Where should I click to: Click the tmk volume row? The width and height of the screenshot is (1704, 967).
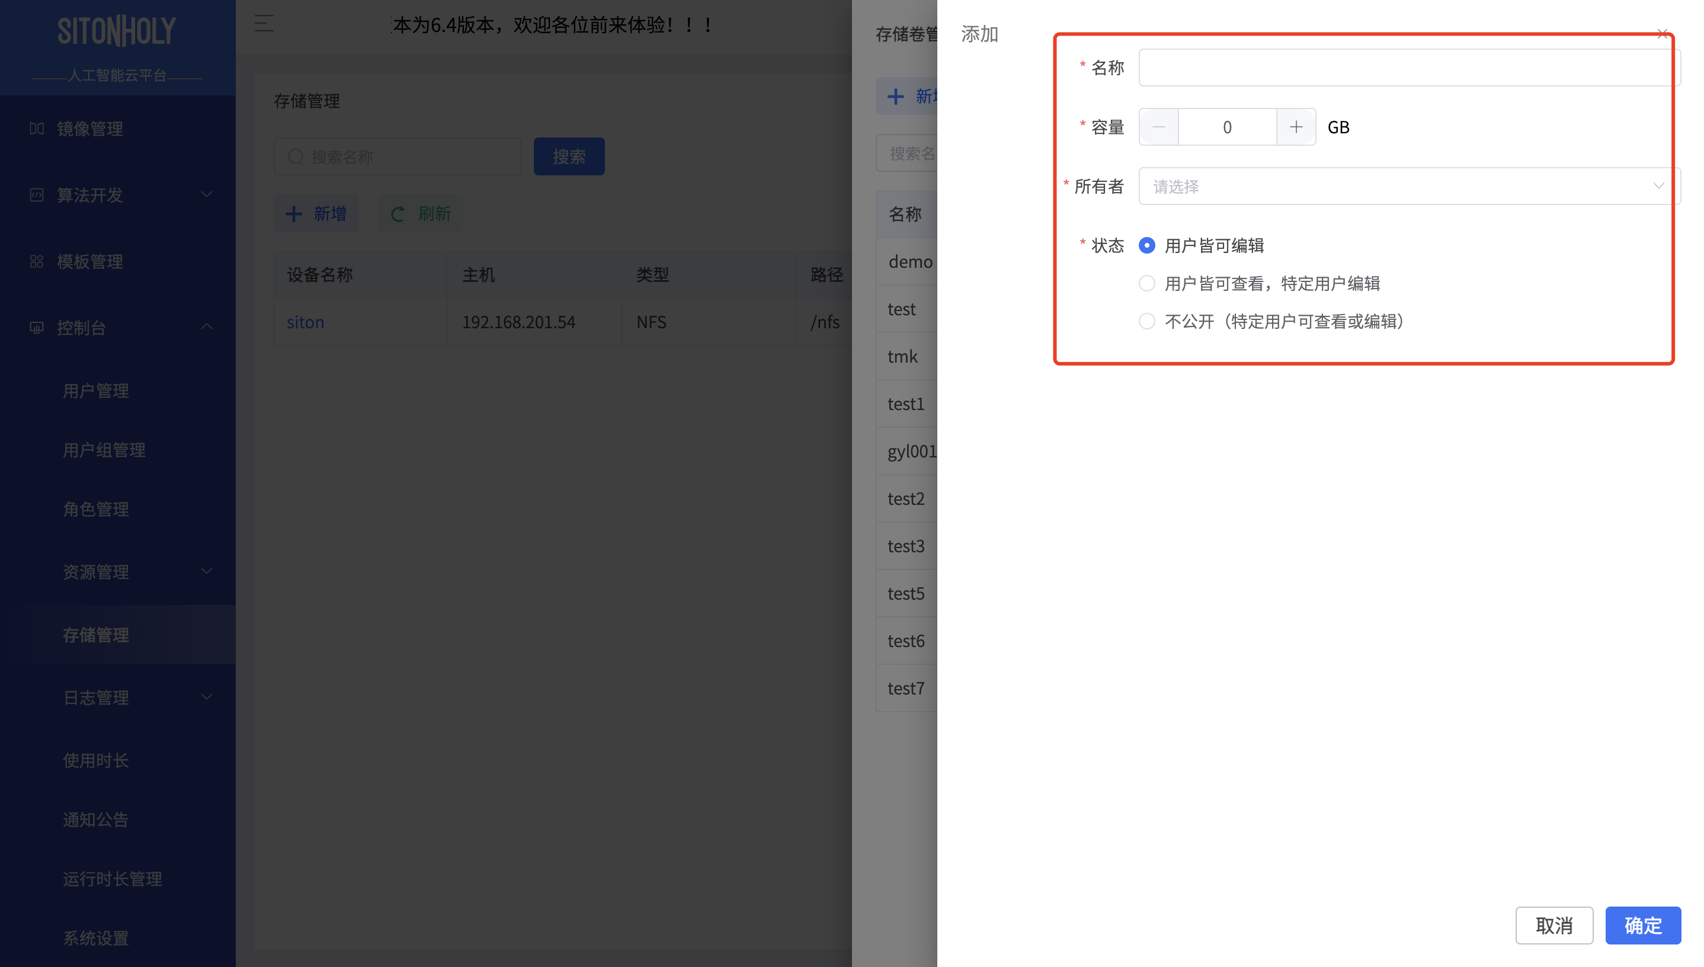907,357
